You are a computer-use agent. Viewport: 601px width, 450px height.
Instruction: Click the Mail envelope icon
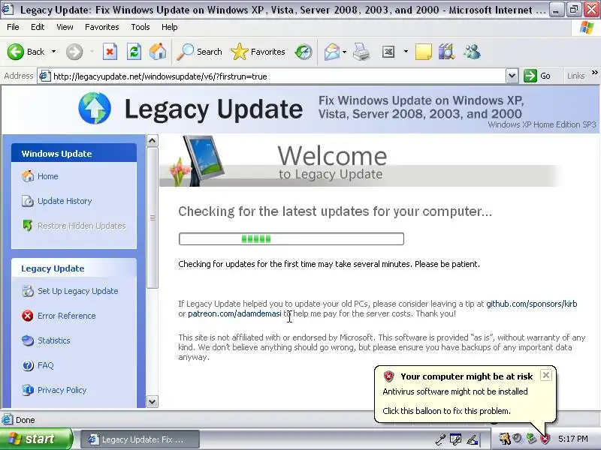[x=331, y=52]
